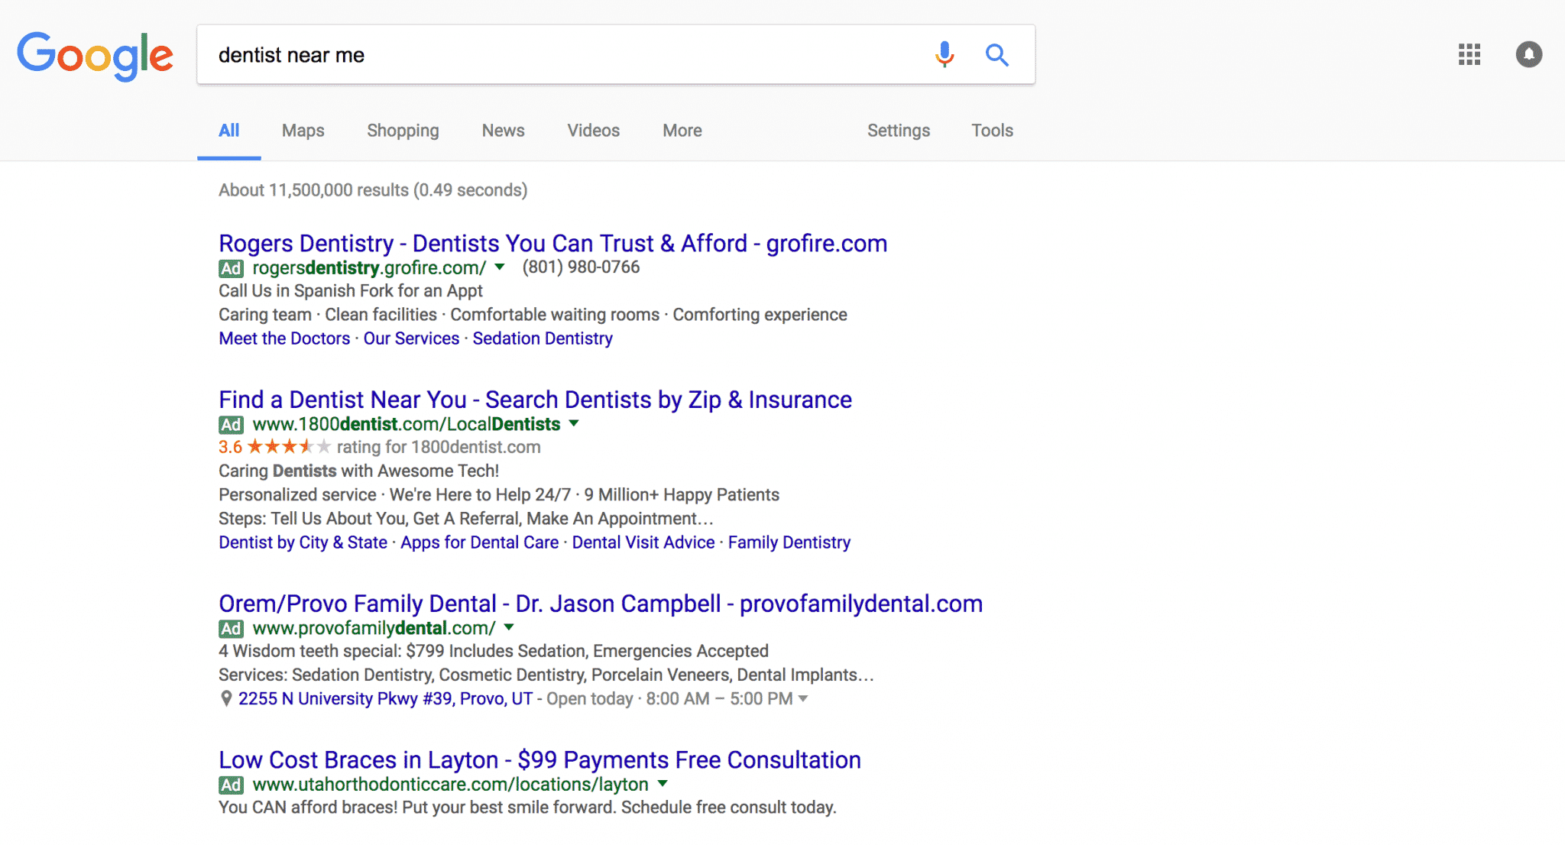The height and width of the screenshot is (845, 1565).
Task: Switch to the News tab
Action: point(503,131)
